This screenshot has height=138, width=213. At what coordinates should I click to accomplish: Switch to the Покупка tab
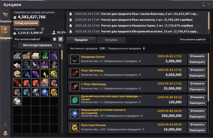tap(111, 40)
